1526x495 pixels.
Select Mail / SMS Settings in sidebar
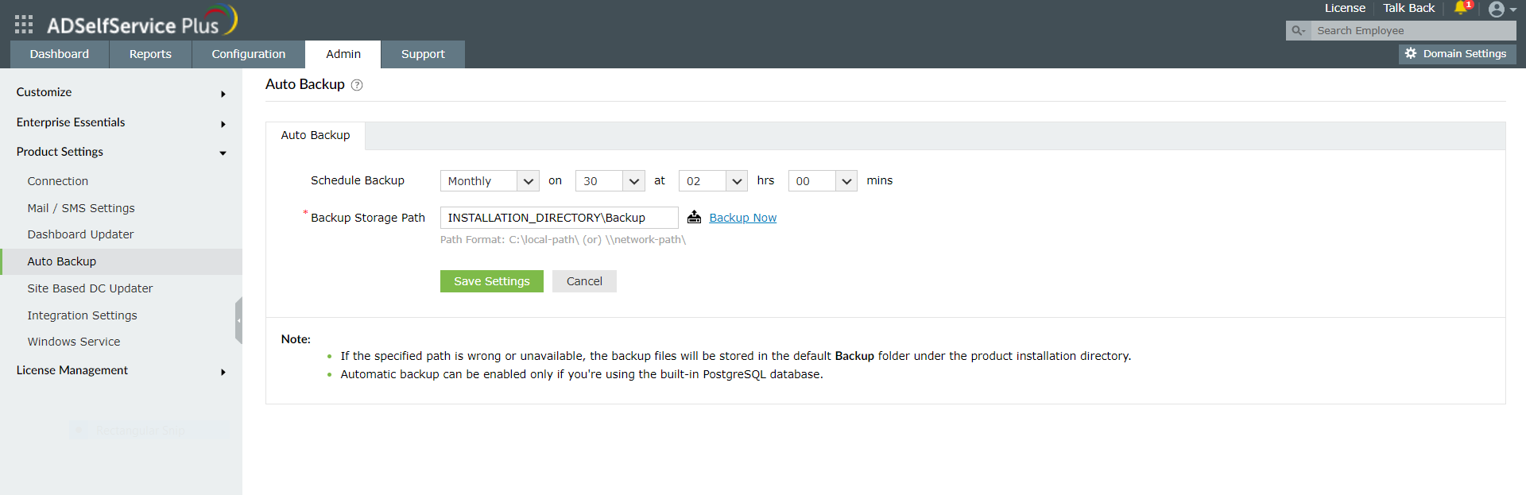coord(81,208)
